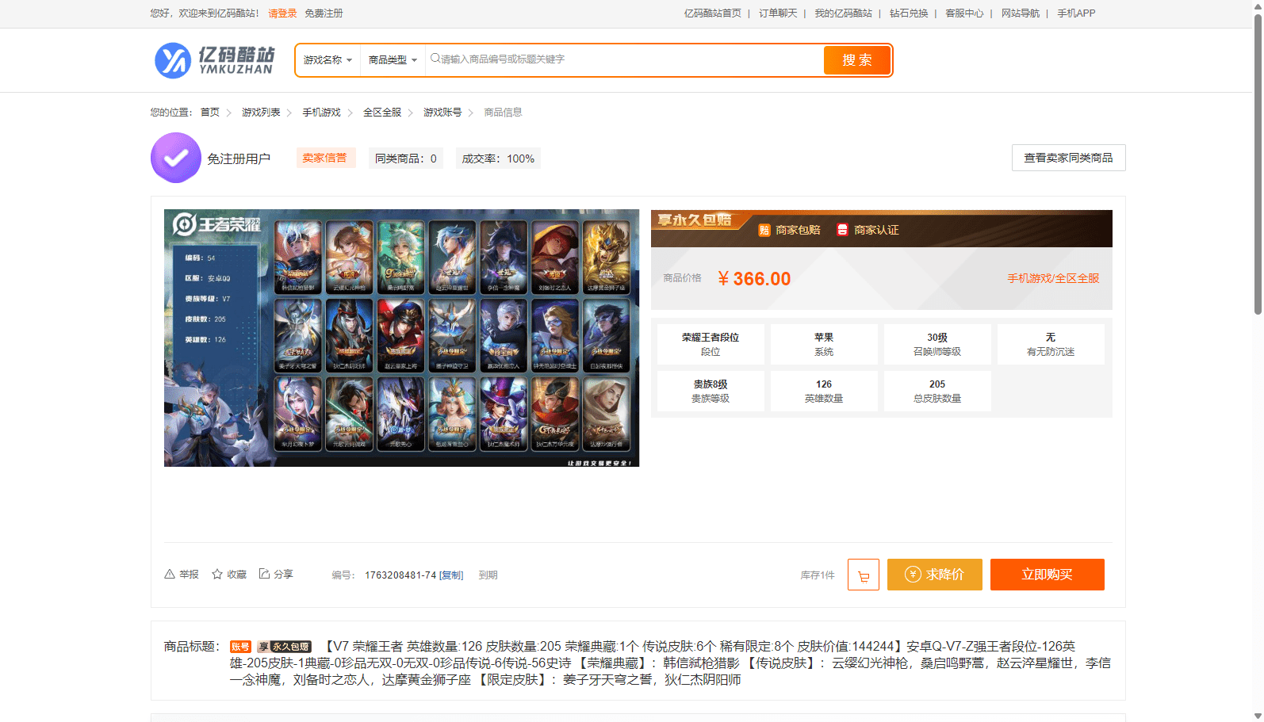
Task: Open 订单聊天 in top navigation
Action: 778,13
